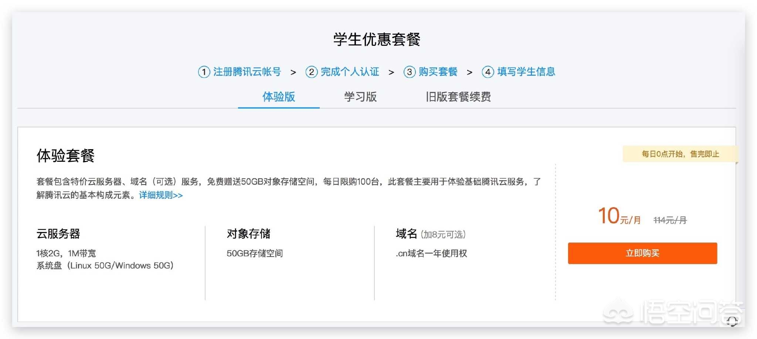This screenshot has height=339, width=757.
Task: Open step 4 填写学生信息 link
Action: coord(519,72)
